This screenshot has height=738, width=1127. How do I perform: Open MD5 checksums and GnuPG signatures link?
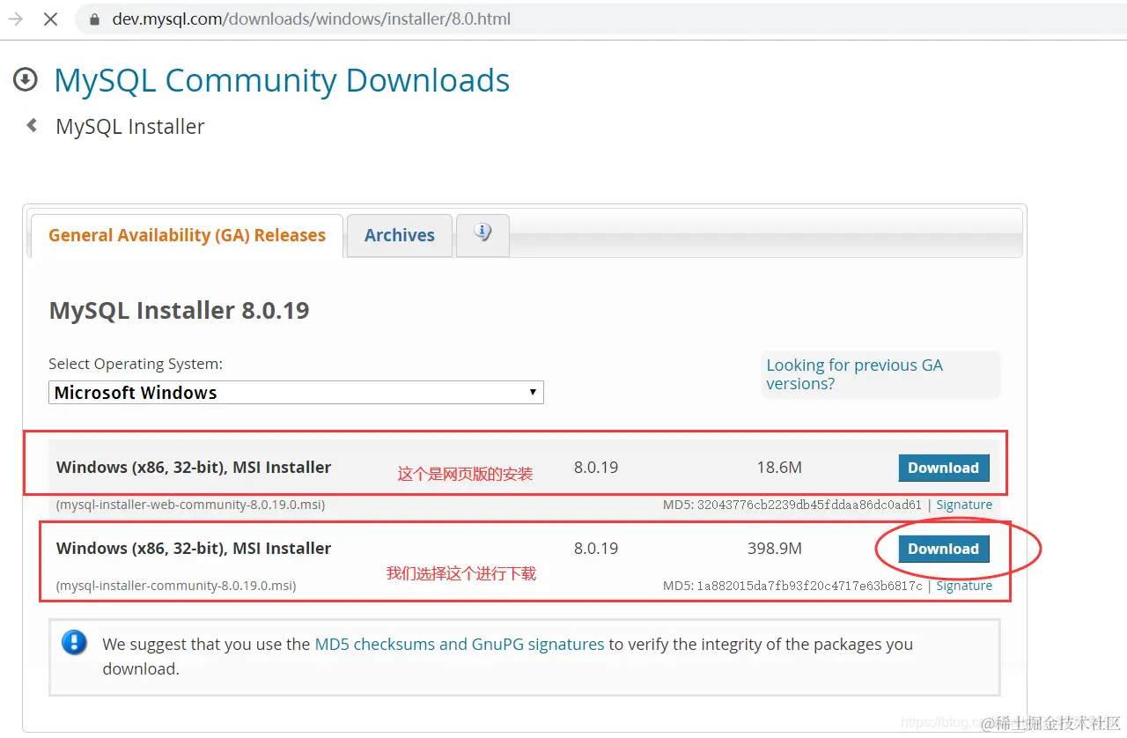[460, 644]
